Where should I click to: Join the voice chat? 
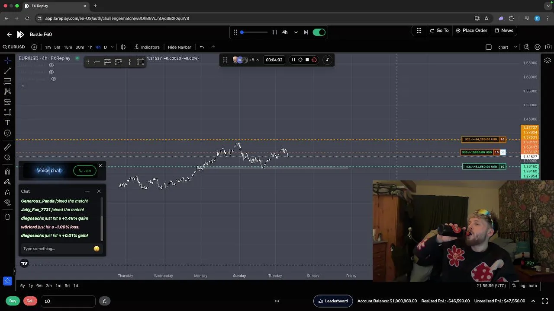point(85,171)
